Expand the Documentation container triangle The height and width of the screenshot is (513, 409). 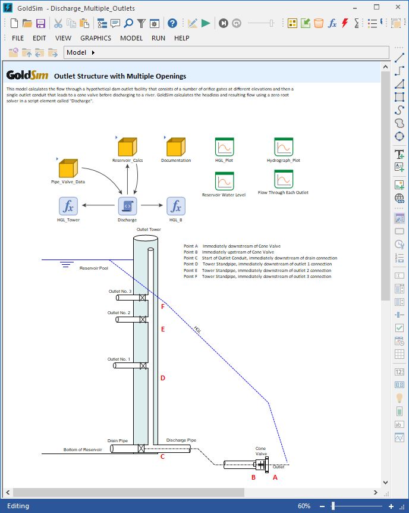coord(165,137)
